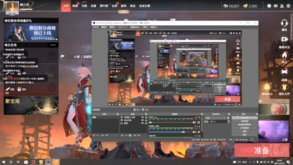The width and height of the screenshot is (293, 165).
Task: Open OBS 编辑(E) menu
Action: click(104, 27)
